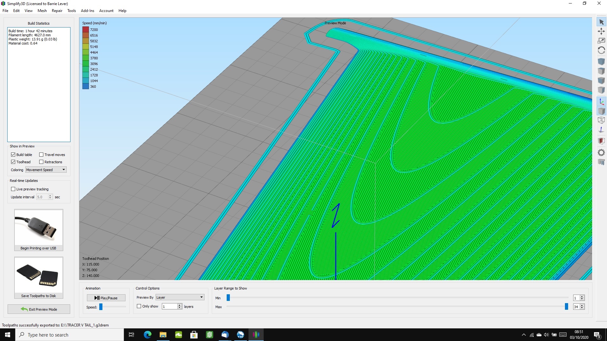The image size is (607, 341).
Task: Open the Add-Ins menu
Action: [x=87, y=11]
